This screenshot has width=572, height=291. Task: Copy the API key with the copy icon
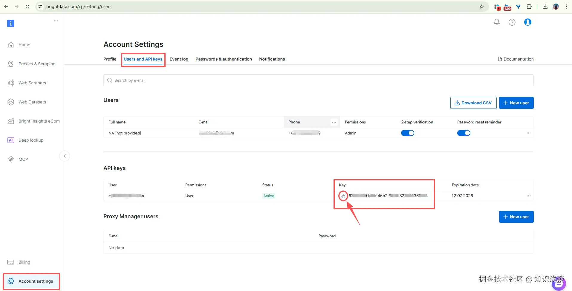click(343, 196)
